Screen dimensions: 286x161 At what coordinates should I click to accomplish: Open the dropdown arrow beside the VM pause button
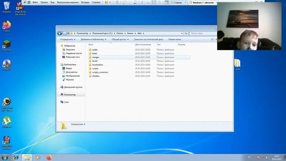(110, 2)
